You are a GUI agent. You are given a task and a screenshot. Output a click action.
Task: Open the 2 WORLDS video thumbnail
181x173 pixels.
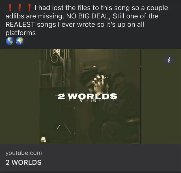coord(90,96)
